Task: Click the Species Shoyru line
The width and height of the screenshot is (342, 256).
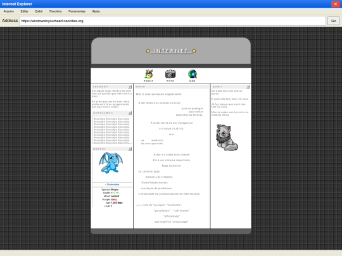Action: 110,190
